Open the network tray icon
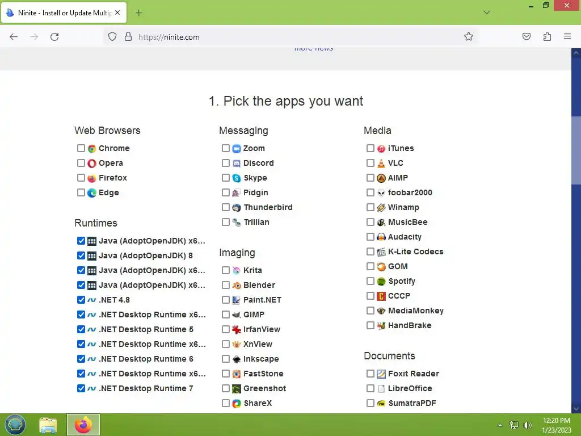581x436 pixels. coord(514,425)
